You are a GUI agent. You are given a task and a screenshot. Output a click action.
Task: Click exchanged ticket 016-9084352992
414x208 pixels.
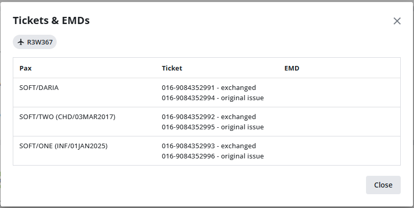(209, 117)
